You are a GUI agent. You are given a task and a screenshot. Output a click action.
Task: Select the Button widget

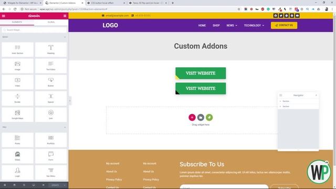coord(51,82)
